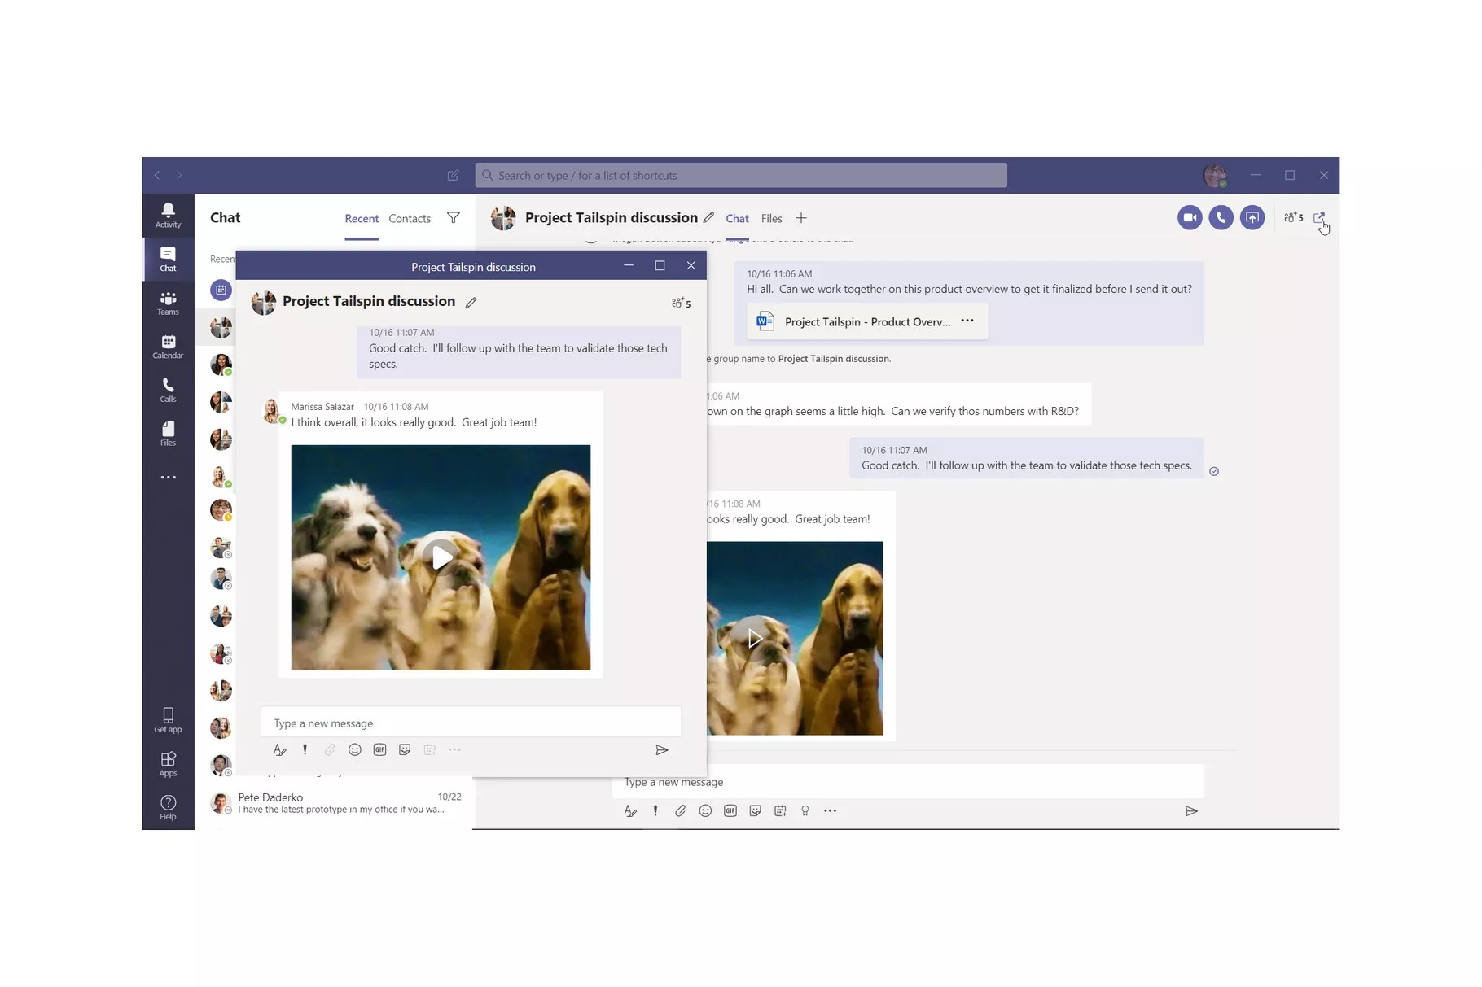Open the Files tab in the chat header

tap(771, 219)
